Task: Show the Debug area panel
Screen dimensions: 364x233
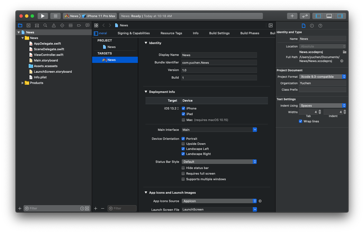Action: click(x=329, y=16)
